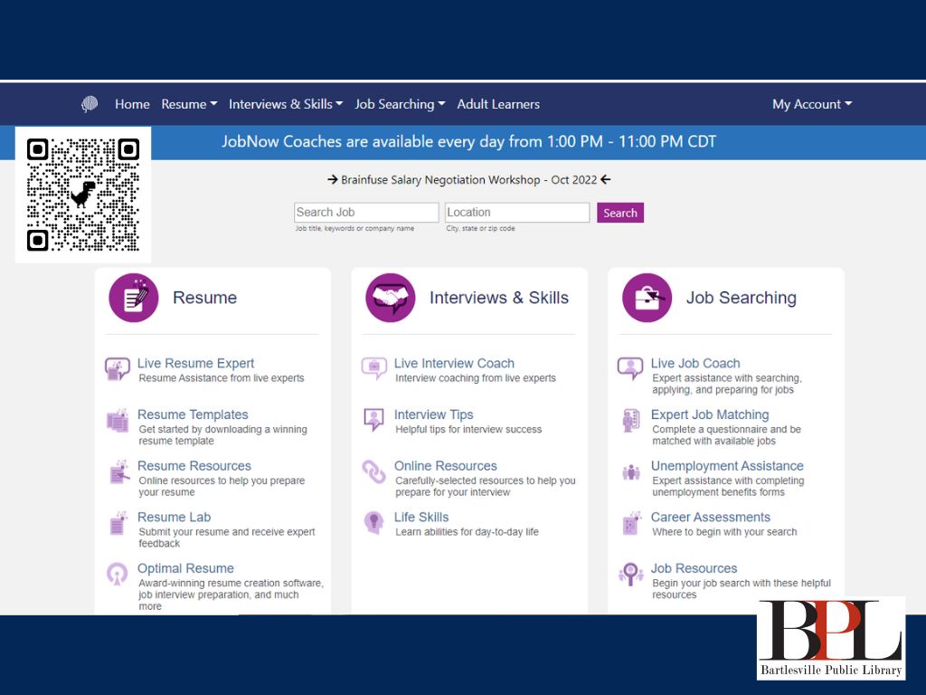Image resolution: width=926 pixels, height=695 pixels.
Task: Click the QR code image
Action: tap(83, 195)
